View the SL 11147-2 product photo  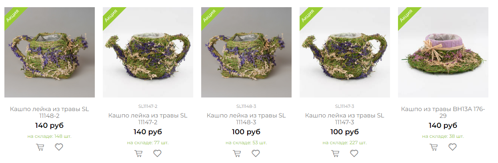click(148, 52)
